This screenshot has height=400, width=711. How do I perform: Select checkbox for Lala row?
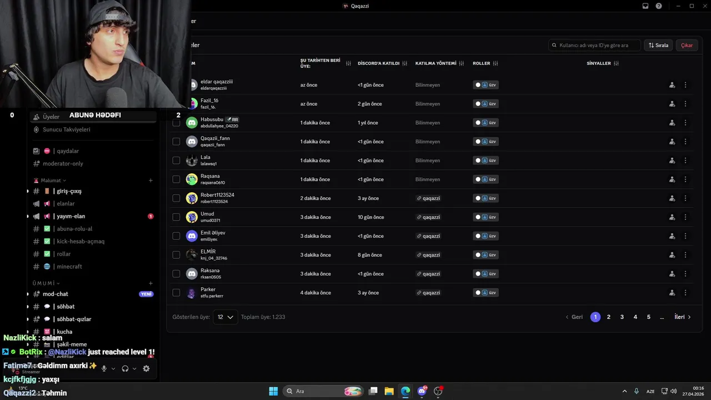click(176, 161)
